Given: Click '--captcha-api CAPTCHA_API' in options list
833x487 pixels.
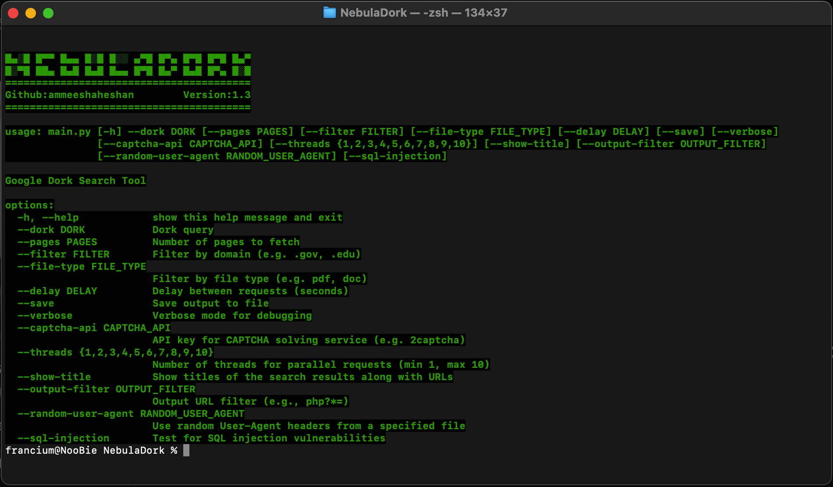Looking at the screenshot, I should [94, 328].
